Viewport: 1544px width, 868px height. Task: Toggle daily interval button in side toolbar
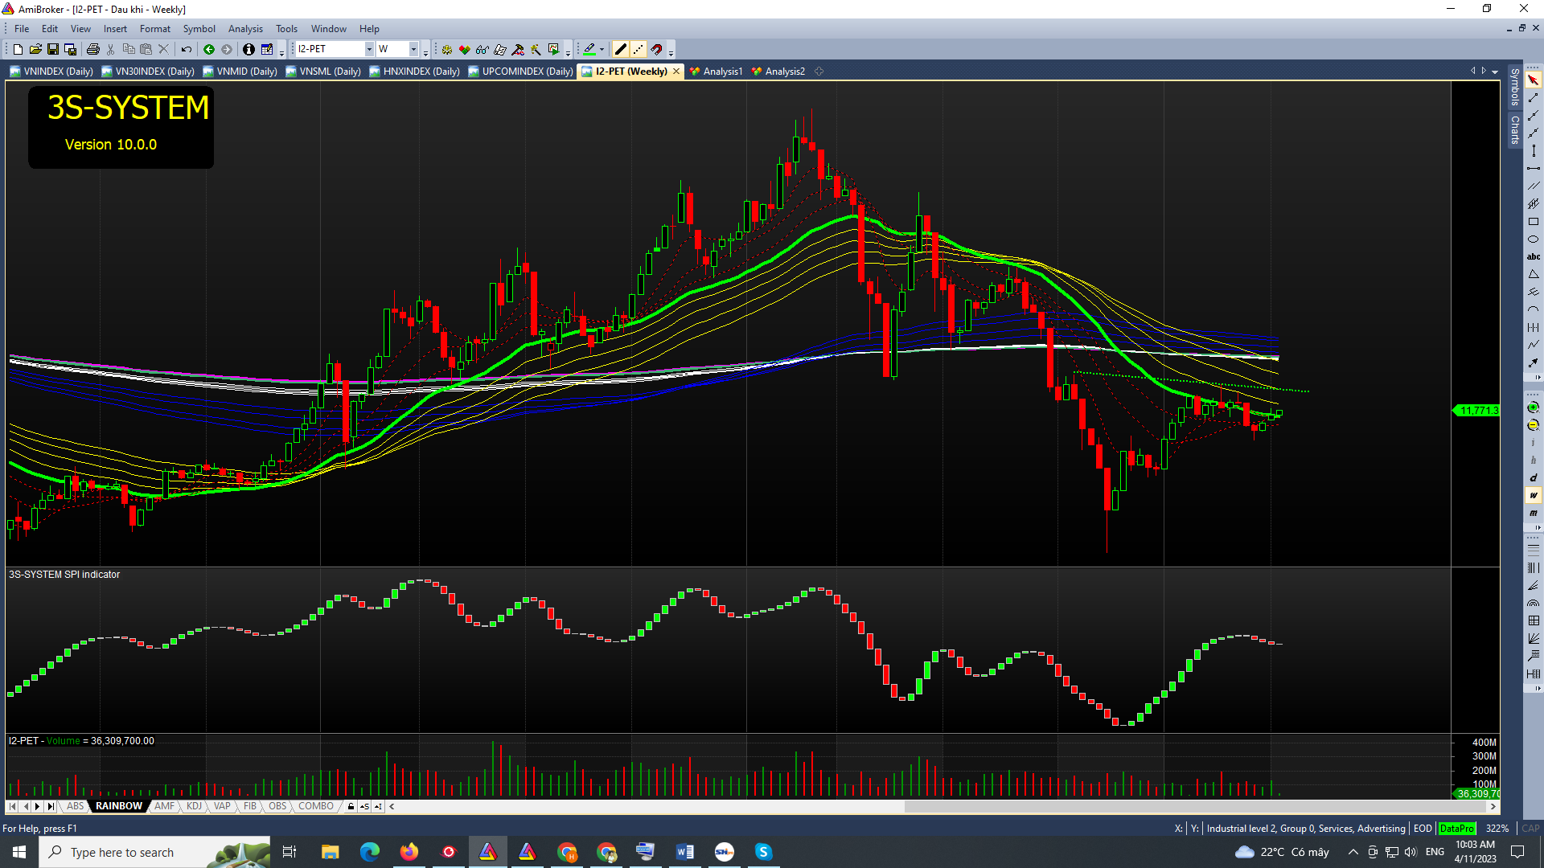[x=1533, y=477]
